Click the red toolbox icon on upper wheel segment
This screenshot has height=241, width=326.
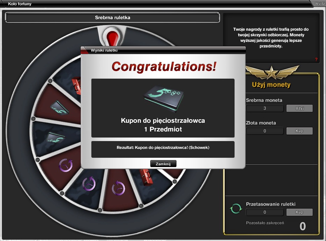[x=76, y=86]
